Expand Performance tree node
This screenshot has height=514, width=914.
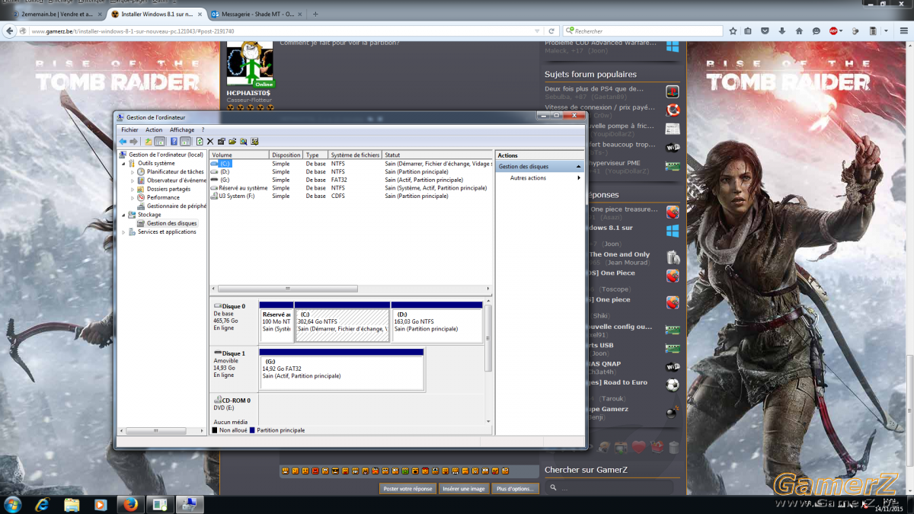click(133, 197)
